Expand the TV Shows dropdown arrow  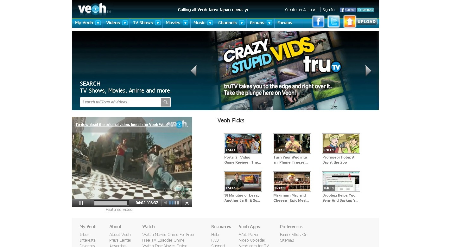(x=158, y=23)
